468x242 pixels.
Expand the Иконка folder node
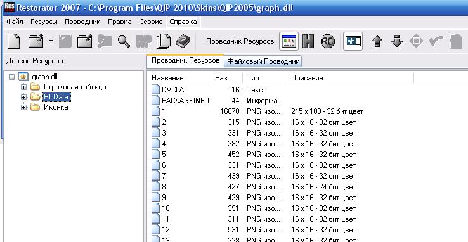pyautogui.click(x=23, y=107)
